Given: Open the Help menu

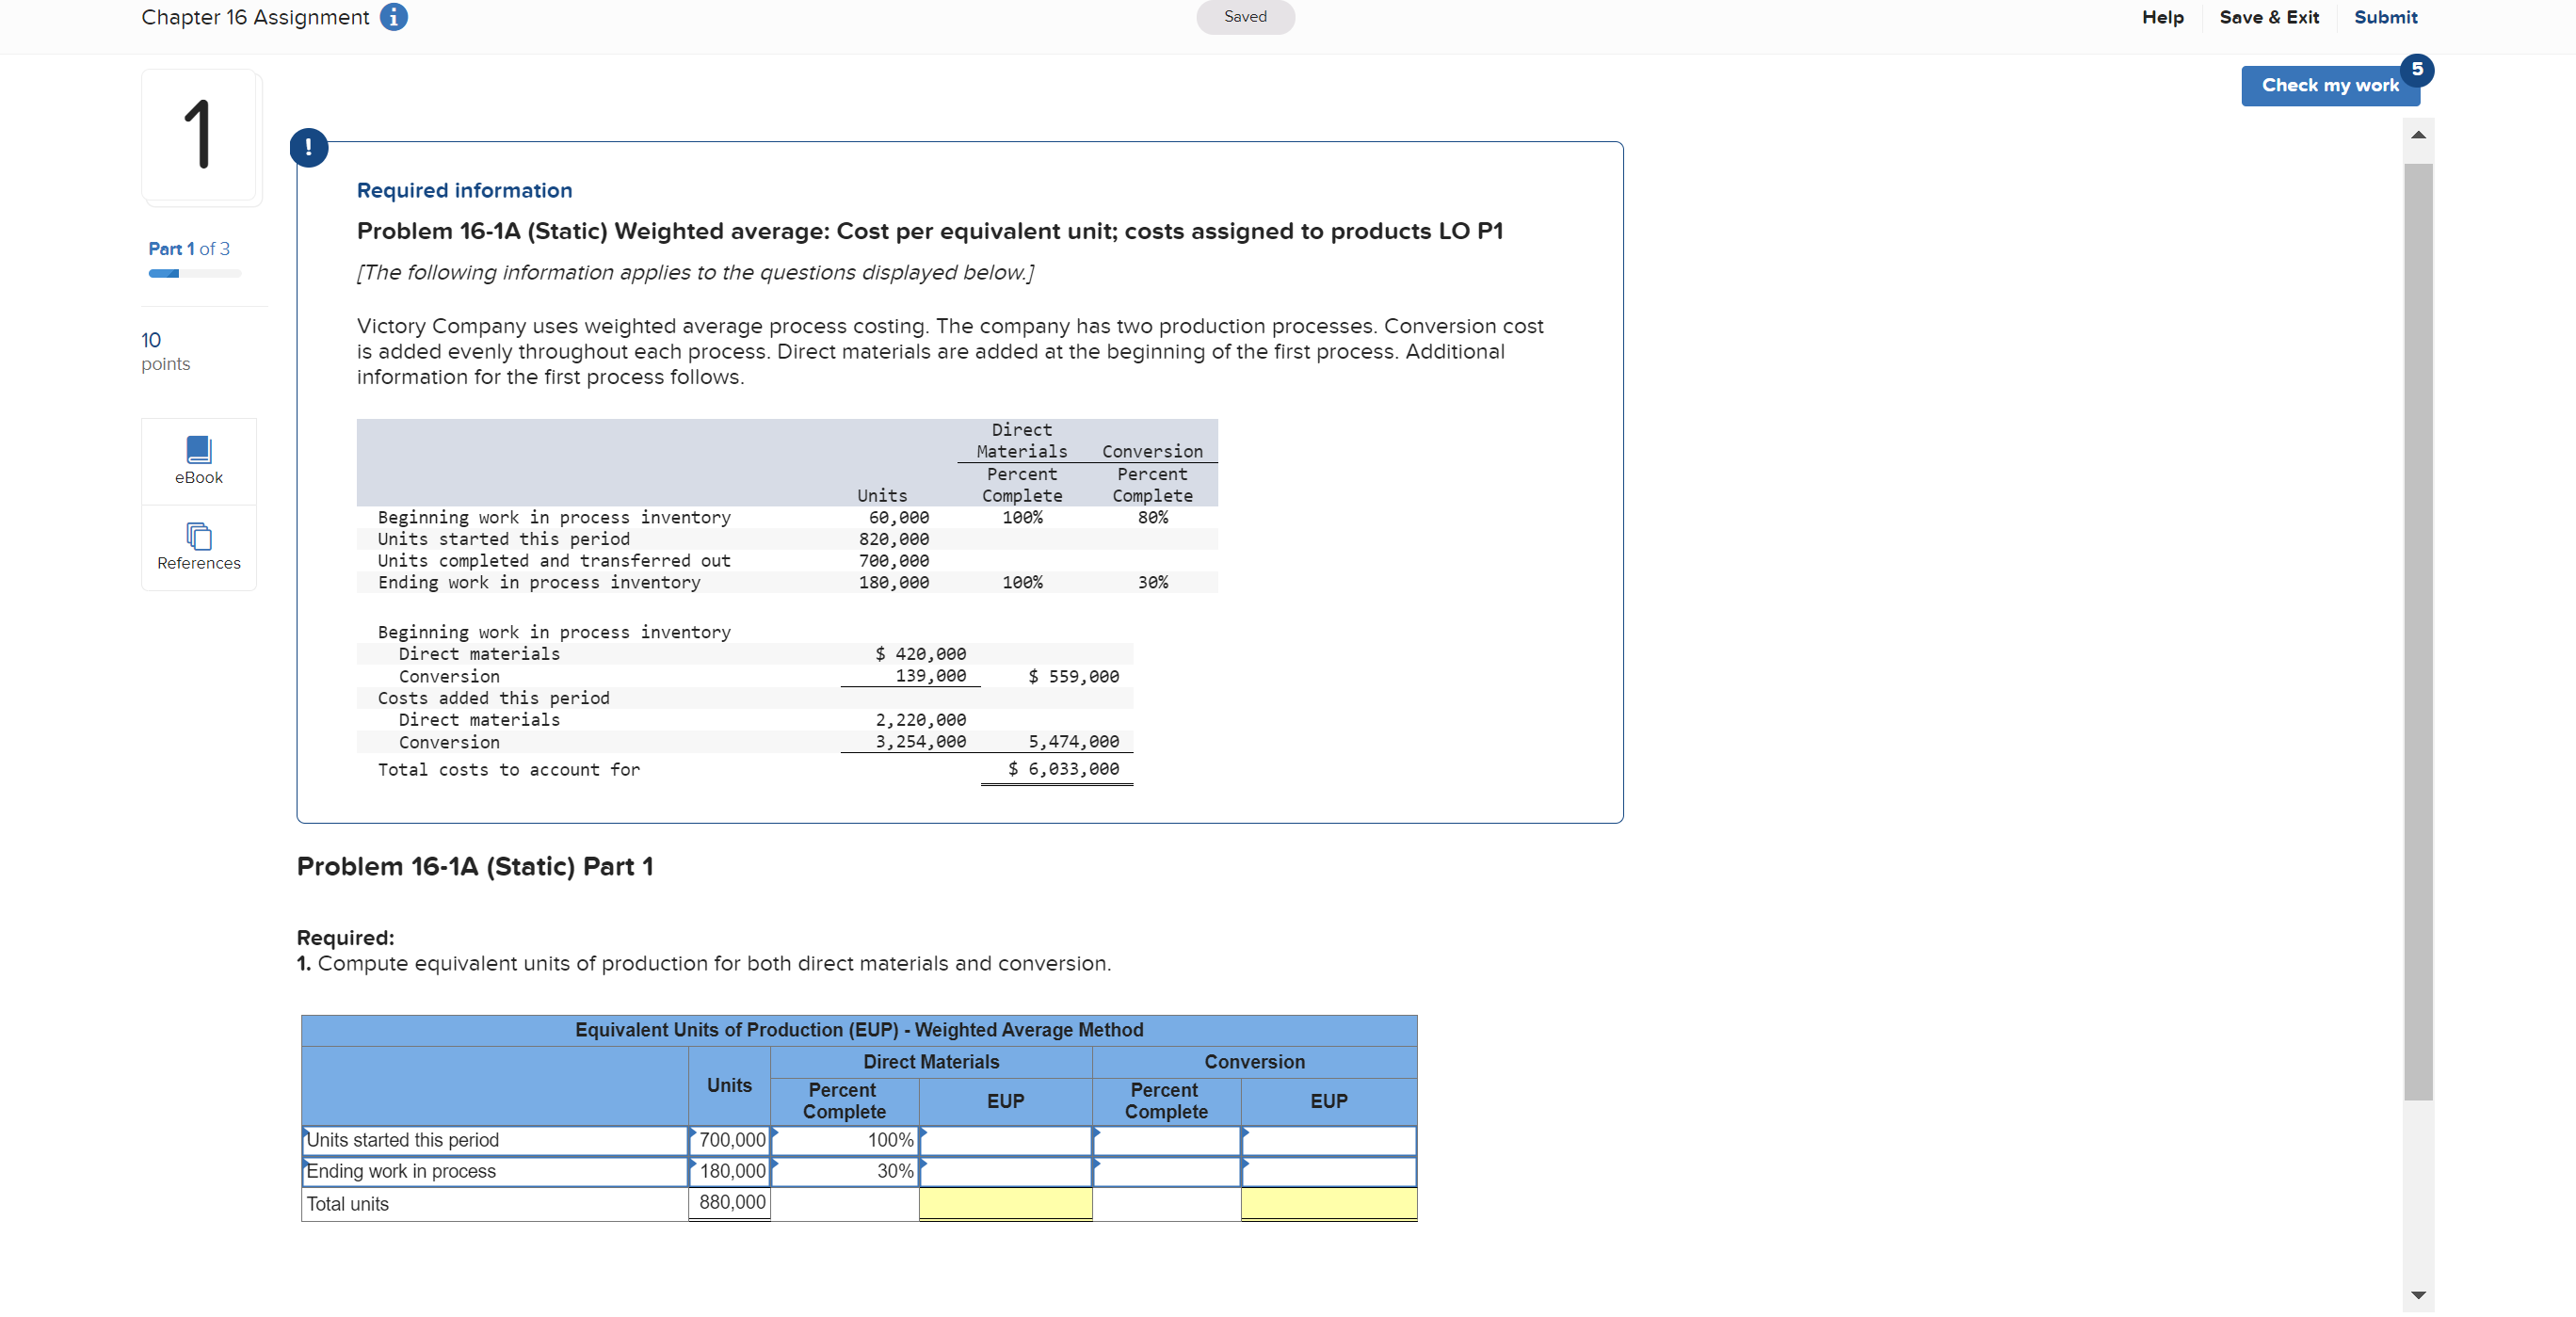Looking at the screenshot, I should click(2162, 17).
